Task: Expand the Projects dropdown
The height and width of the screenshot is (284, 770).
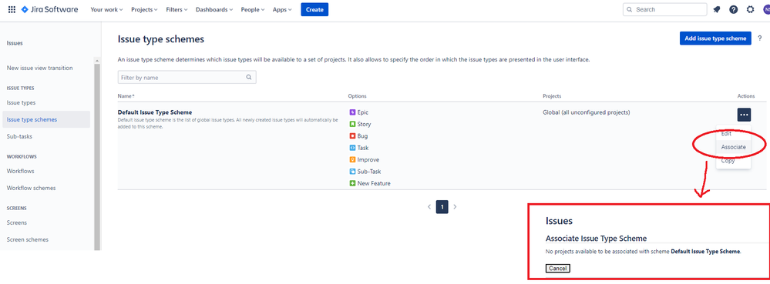Action: pos(144,9)
